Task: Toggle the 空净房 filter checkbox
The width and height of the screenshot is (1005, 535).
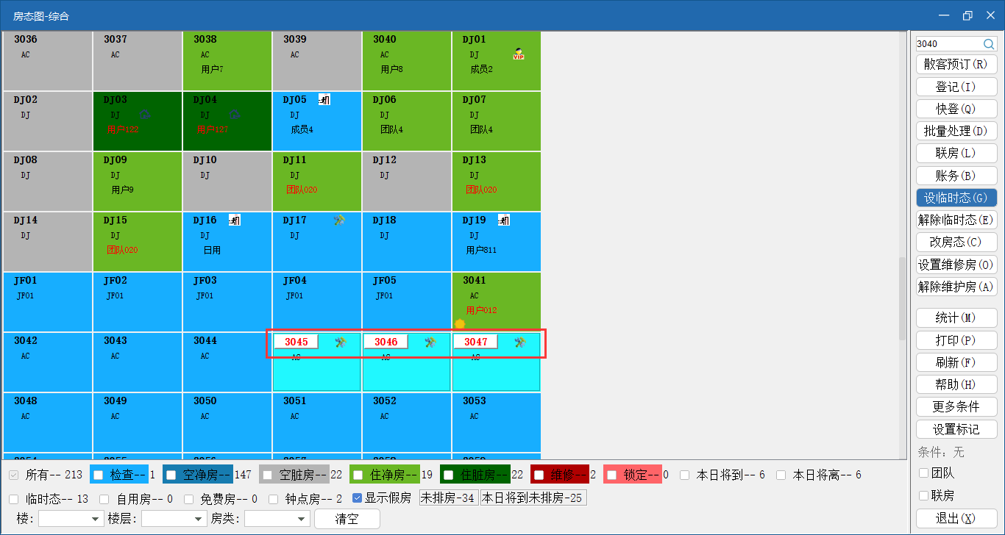Action: (170, 475)
